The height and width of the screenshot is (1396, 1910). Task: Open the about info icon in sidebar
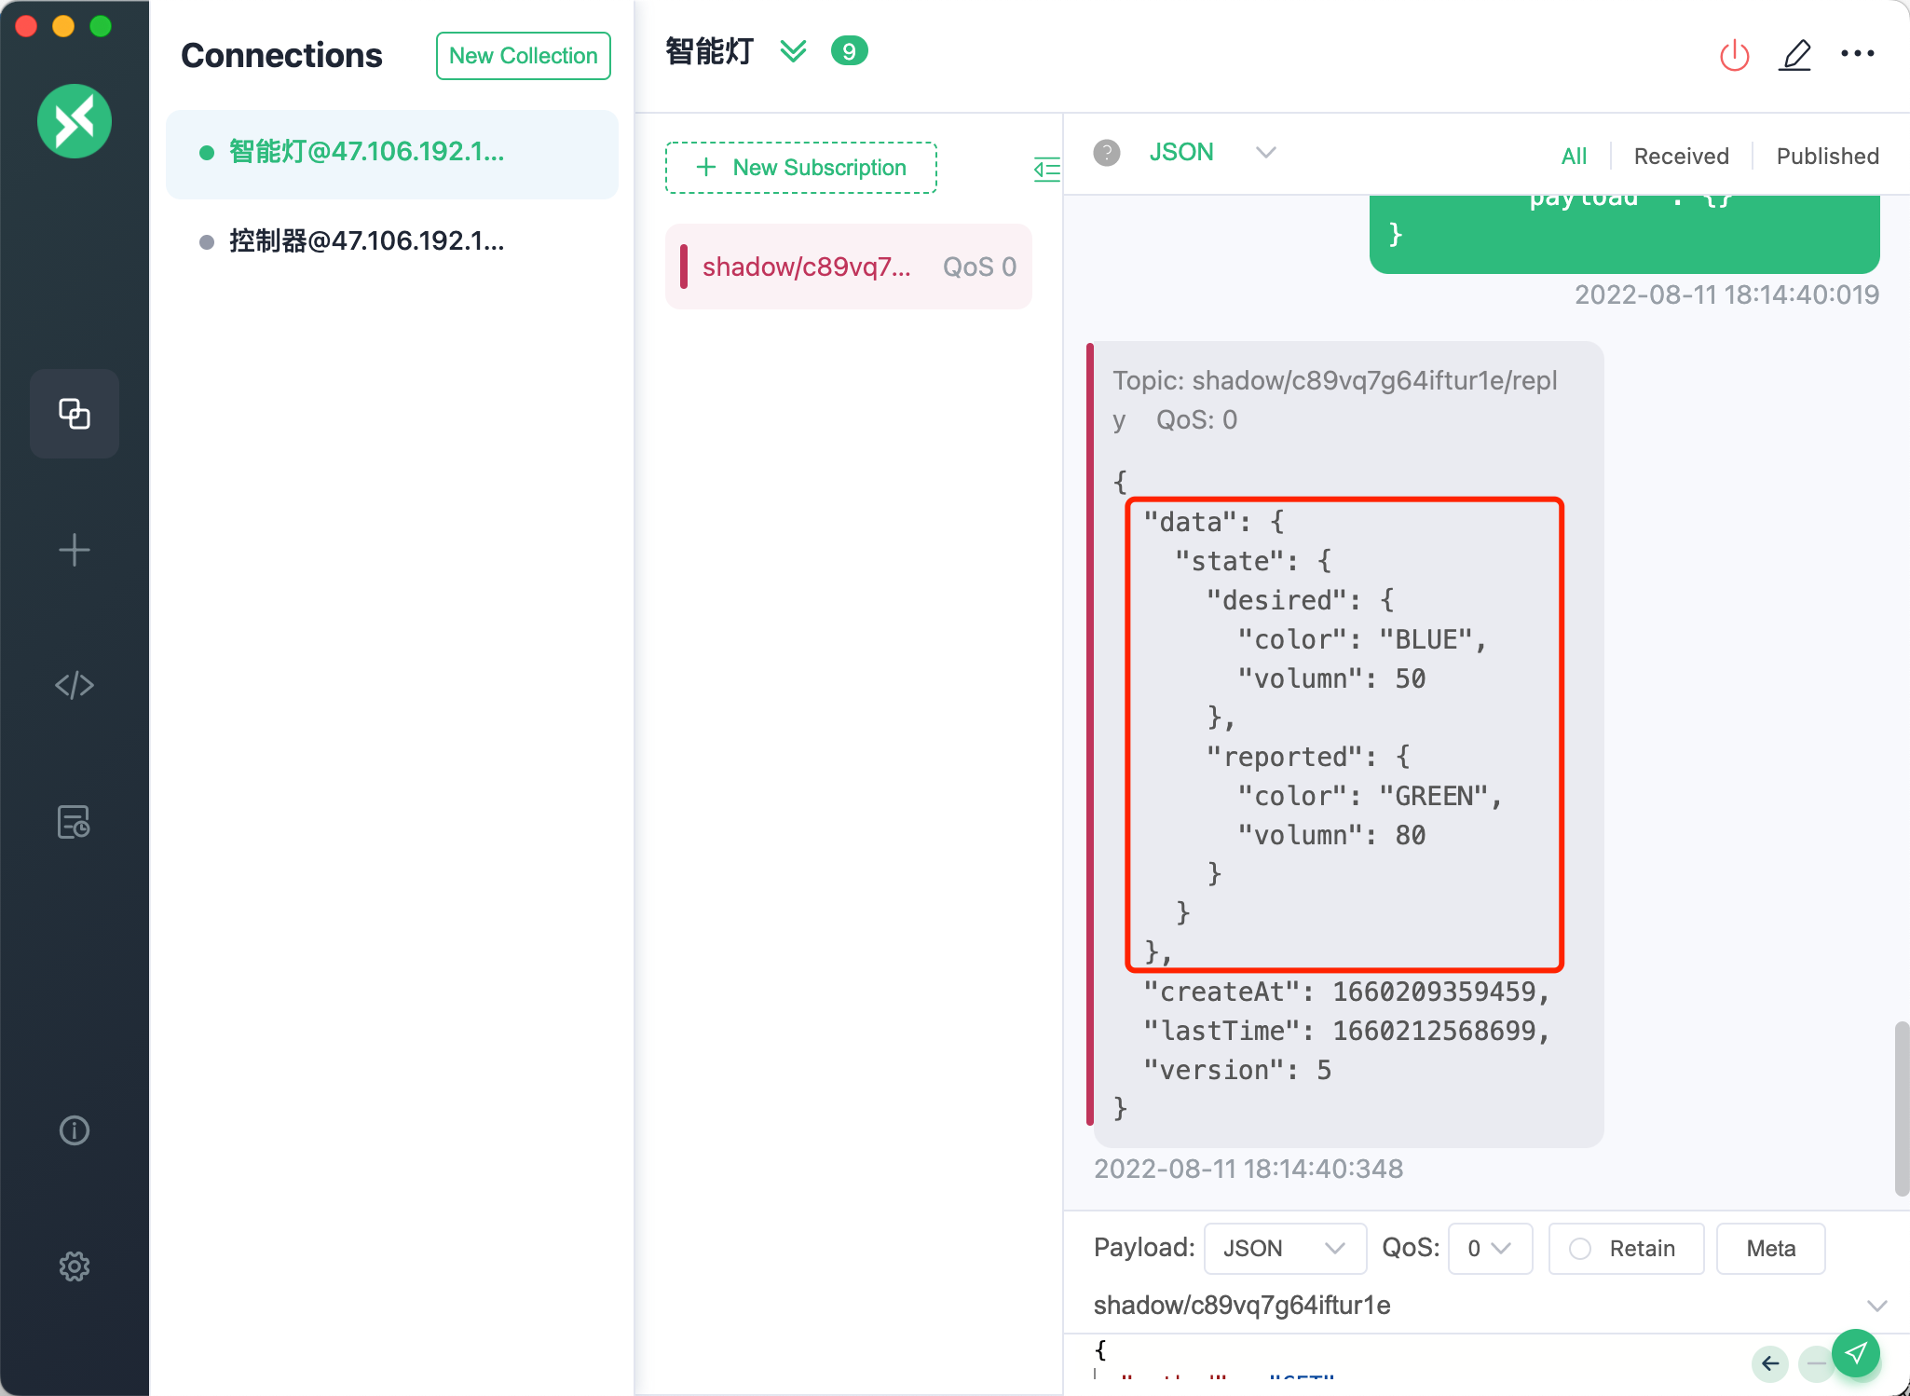click(75, 1130)
